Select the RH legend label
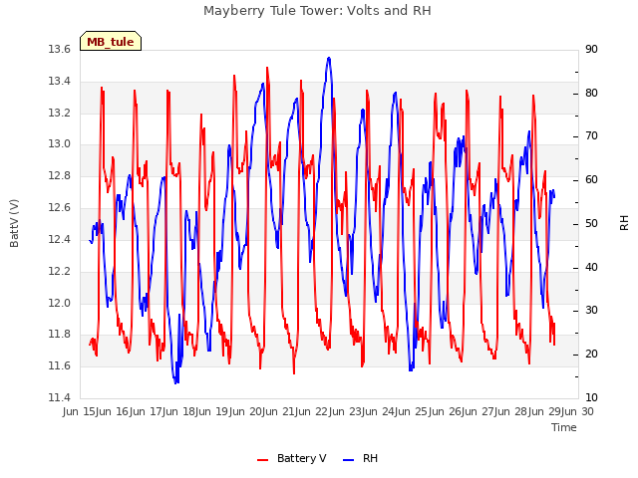This screenshot has width=638, height=478. [x=370, y=458]
